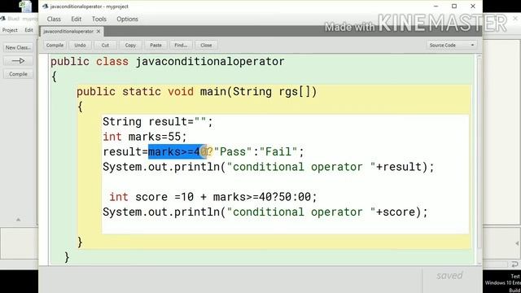The image size is (521, 293).
Task: Click New Class... in BlueJ main window
Action: [18, 47]
